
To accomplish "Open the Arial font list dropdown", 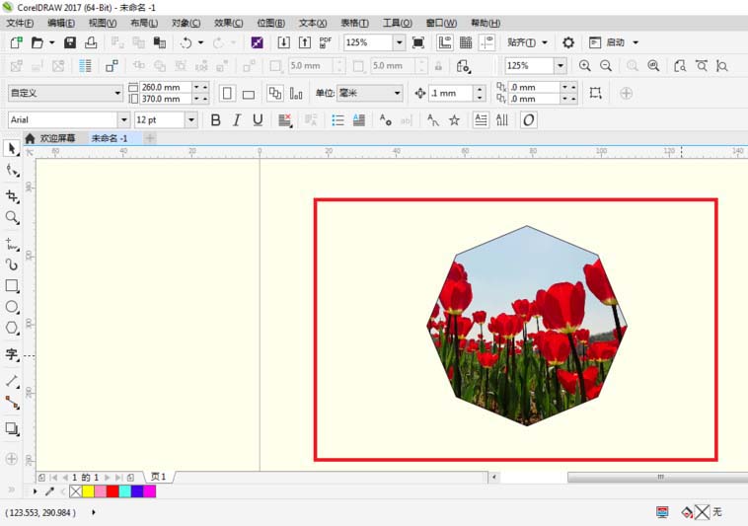I will click(x=123, y=120).
